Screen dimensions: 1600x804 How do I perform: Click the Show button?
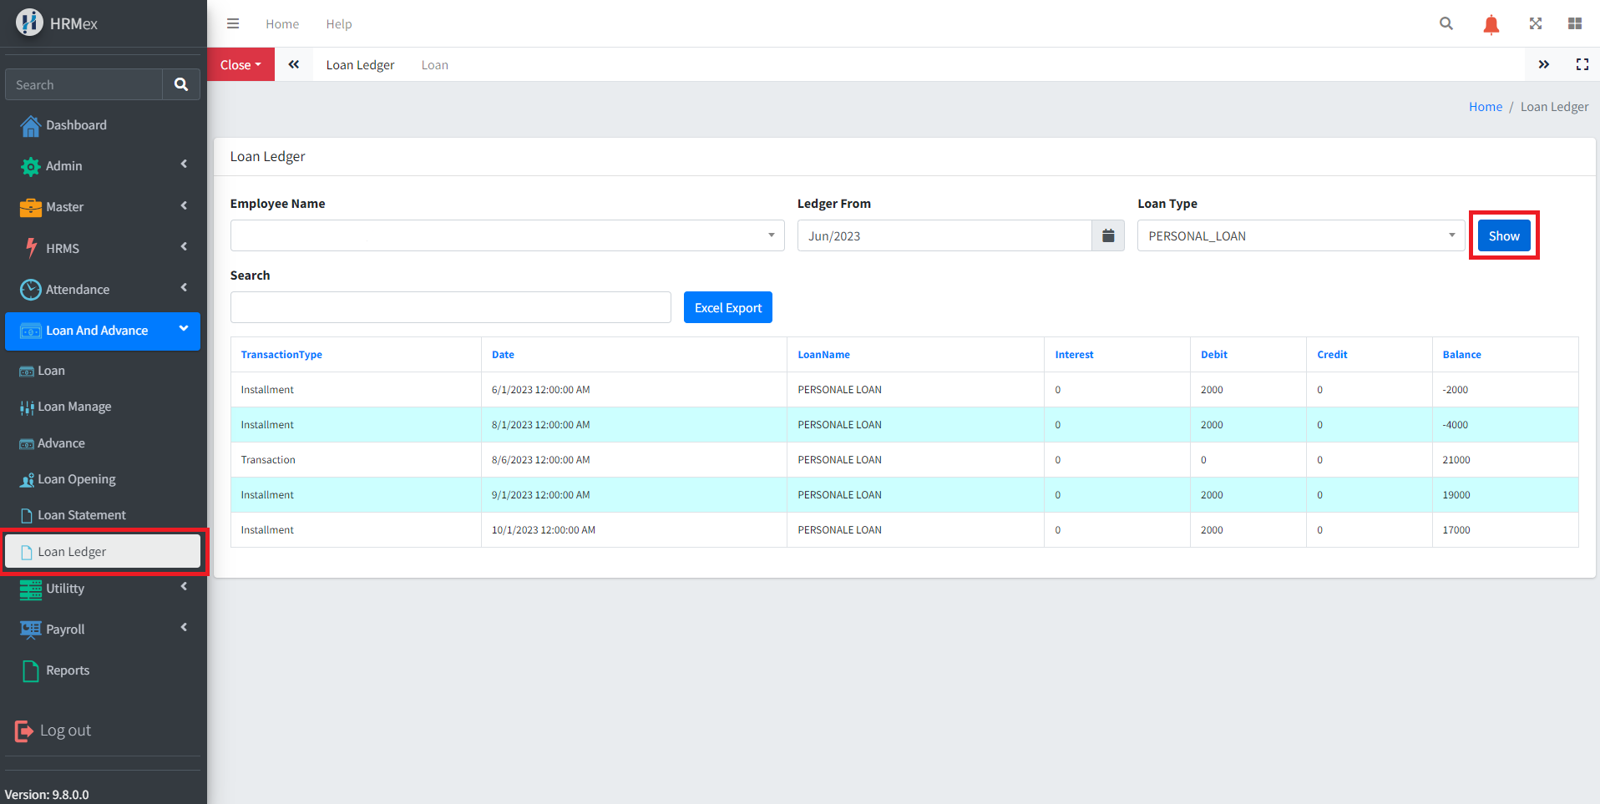[1503, 236]
